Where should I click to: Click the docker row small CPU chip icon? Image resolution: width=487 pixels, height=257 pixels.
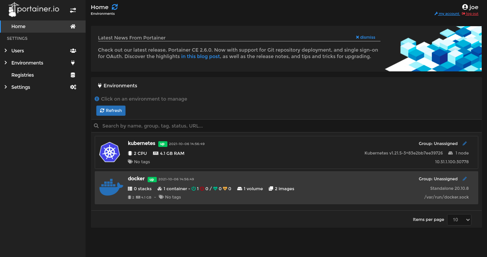coord(130,197)
